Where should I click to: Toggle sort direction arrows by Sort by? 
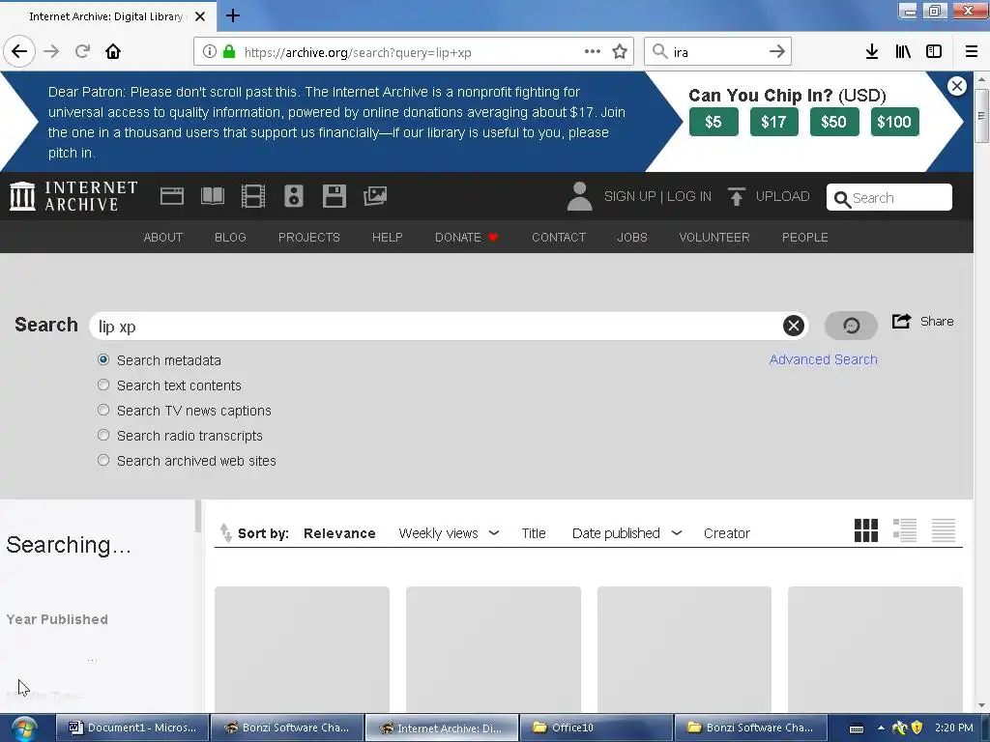coord(225,533)
